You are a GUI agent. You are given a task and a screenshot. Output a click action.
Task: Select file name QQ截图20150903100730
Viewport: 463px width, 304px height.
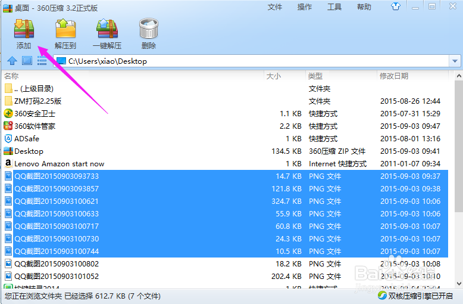pyautogui.click(x=57, y=238)
